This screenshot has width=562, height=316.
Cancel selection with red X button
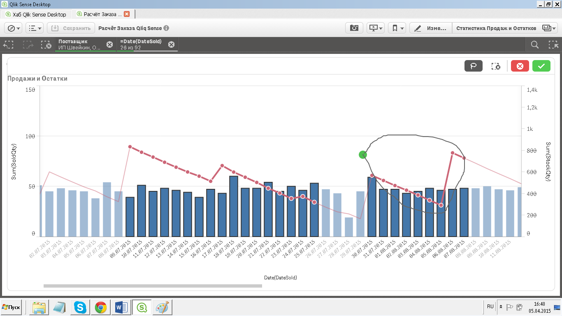[x=520, y=66]
